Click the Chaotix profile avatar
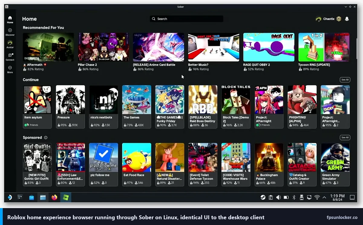Screen dimensions: 363x225 [x=318, y=19]
